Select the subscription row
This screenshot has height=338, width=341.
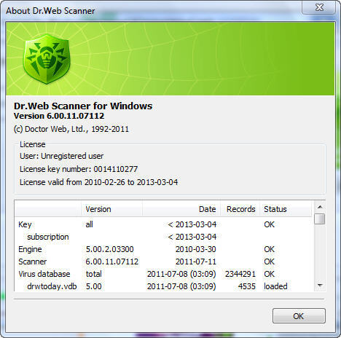[x=163, y=237]
